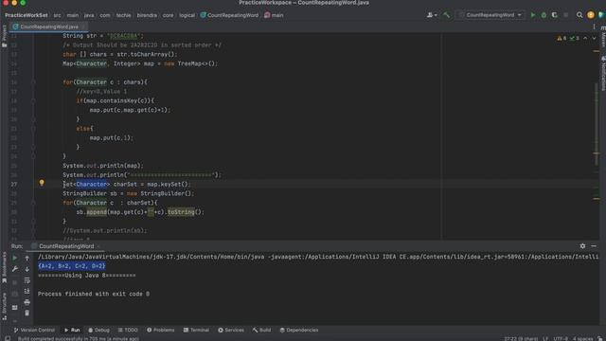Click line number 27 in gutter
The height and width of the screenshot is (341, 606).
(14, 185)
